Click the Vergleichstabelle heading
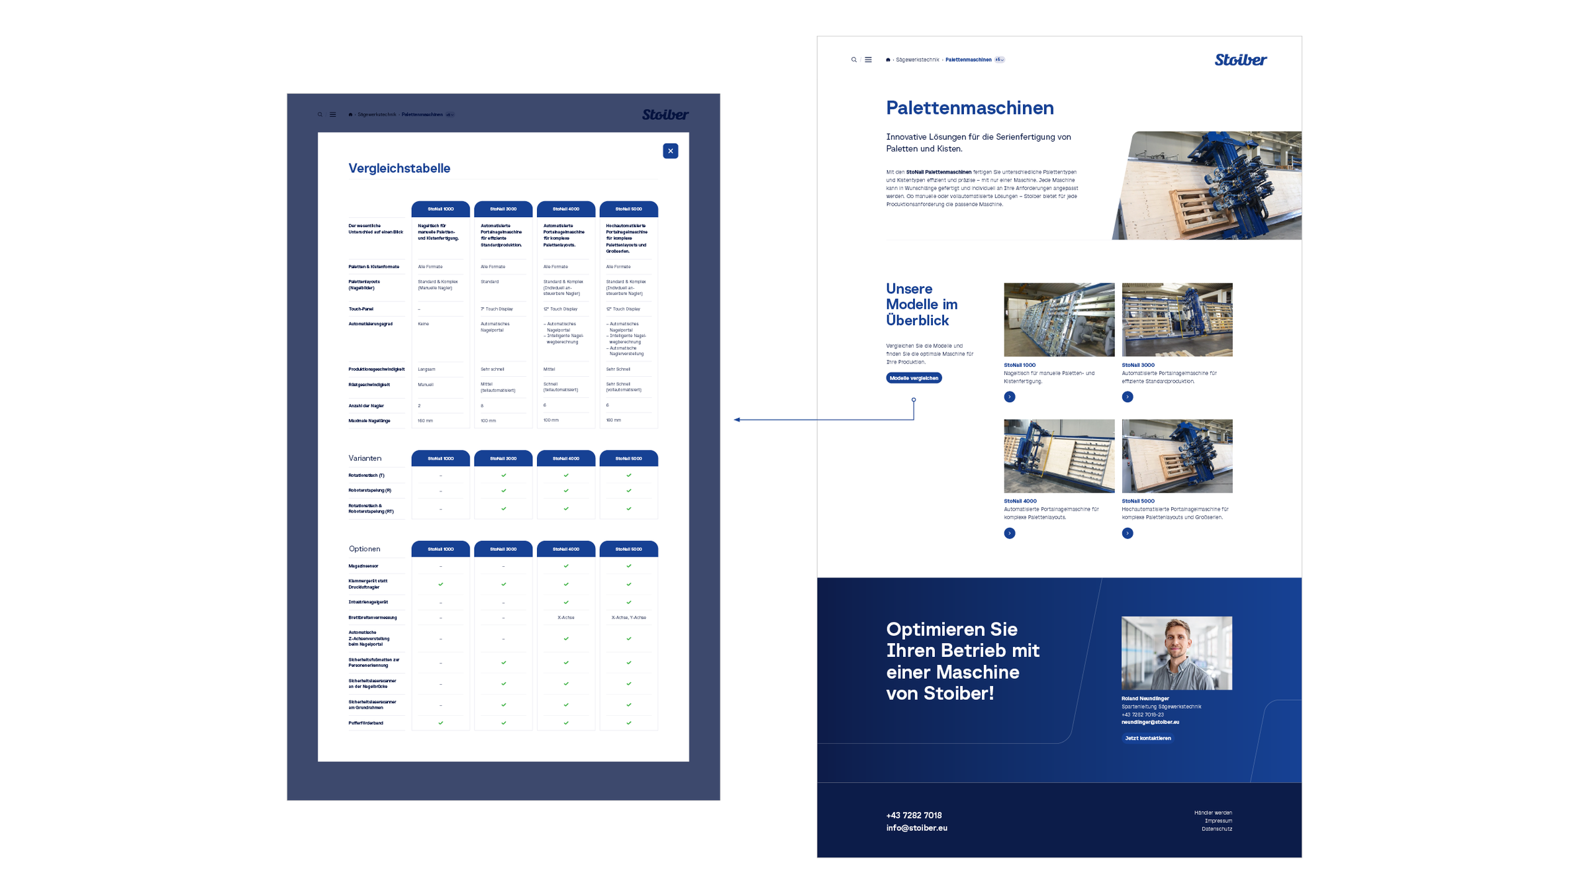This screenshot has height=894, width=1589. point(399,168)
